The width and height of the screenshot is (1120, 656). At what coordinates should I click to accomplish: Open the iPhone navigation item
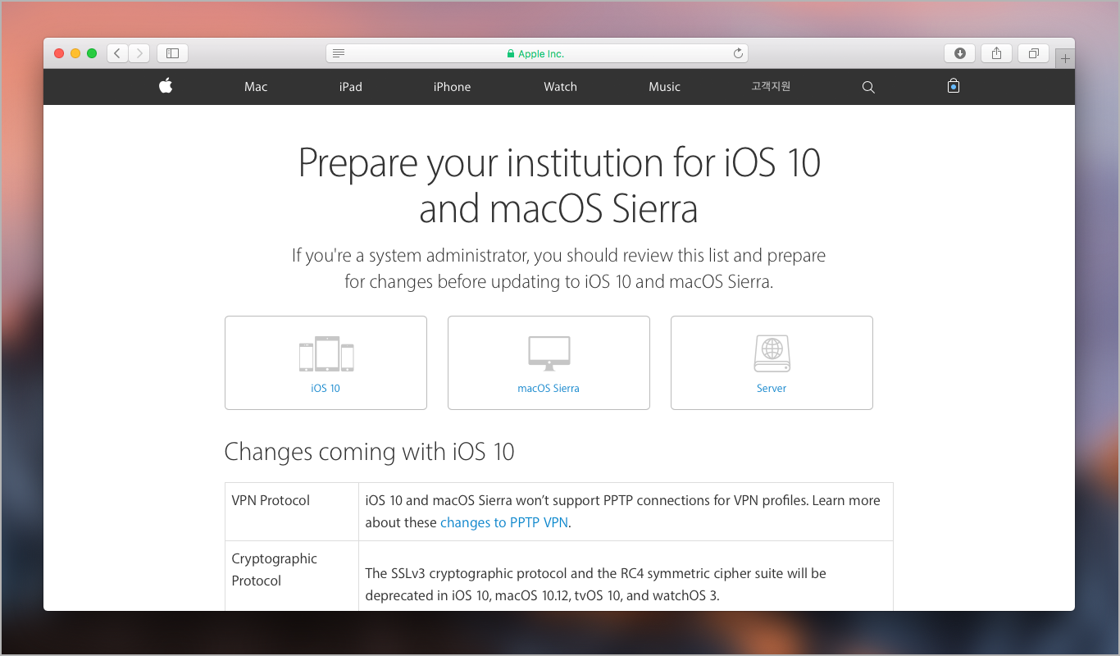coord(452,87)
